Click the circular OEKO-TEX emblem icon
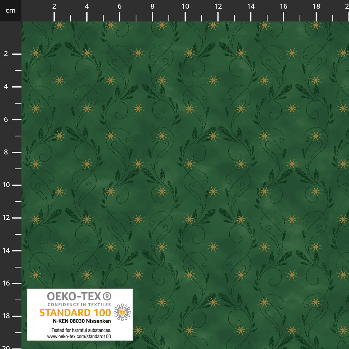This screenshot has height=349, width=349. pyautogui.click(x=122, y=312)
